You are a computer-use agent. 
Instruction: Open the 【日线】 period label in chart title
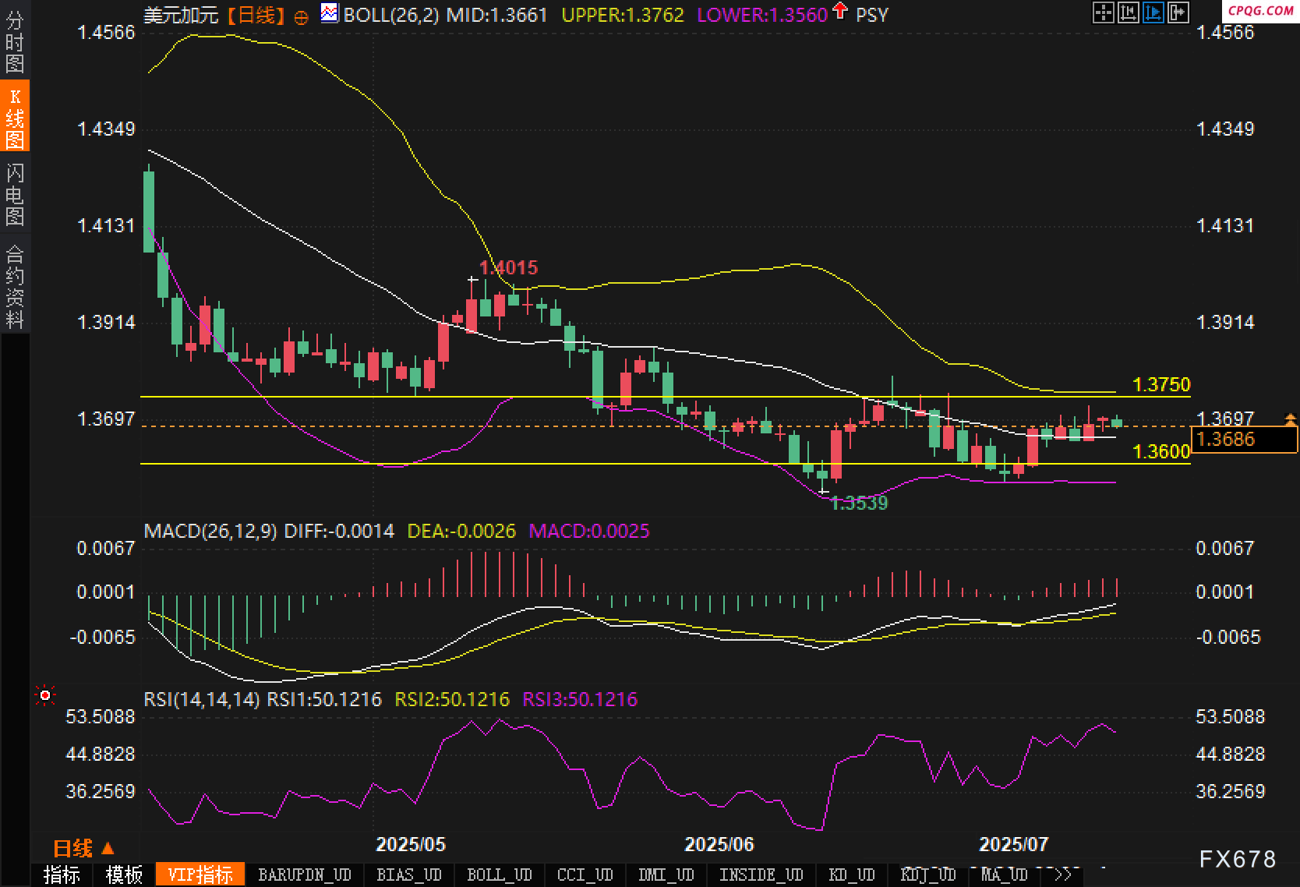point(256,15)
